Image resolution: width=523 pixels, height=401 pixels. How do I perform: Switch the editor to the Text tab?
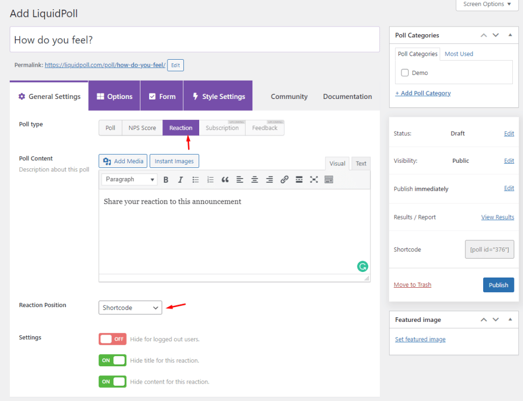pos(361,164)
